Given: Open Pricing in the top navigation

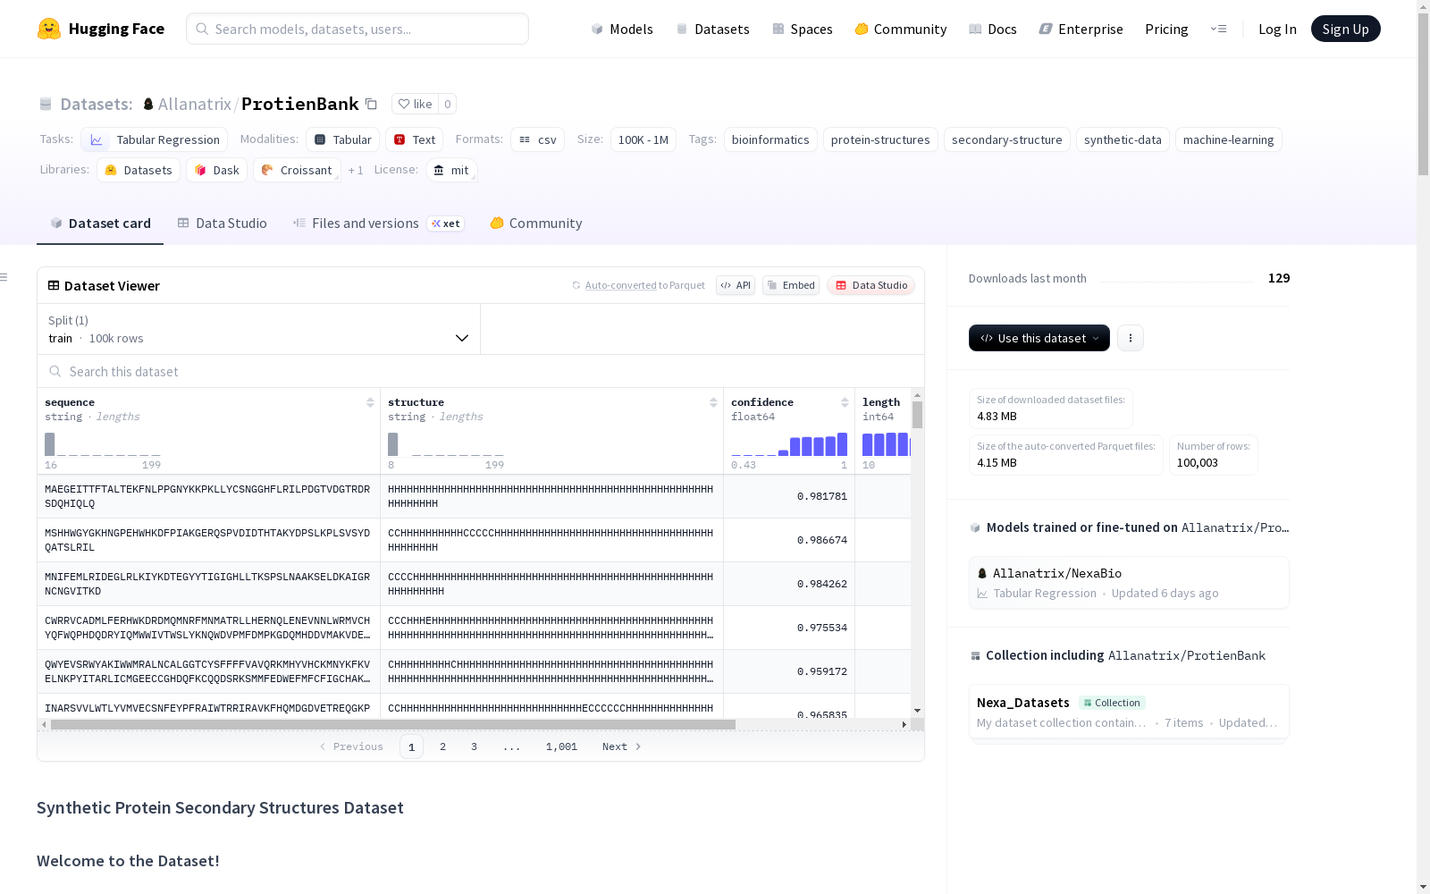Looking at the screenshot, I should point(1166,29).
